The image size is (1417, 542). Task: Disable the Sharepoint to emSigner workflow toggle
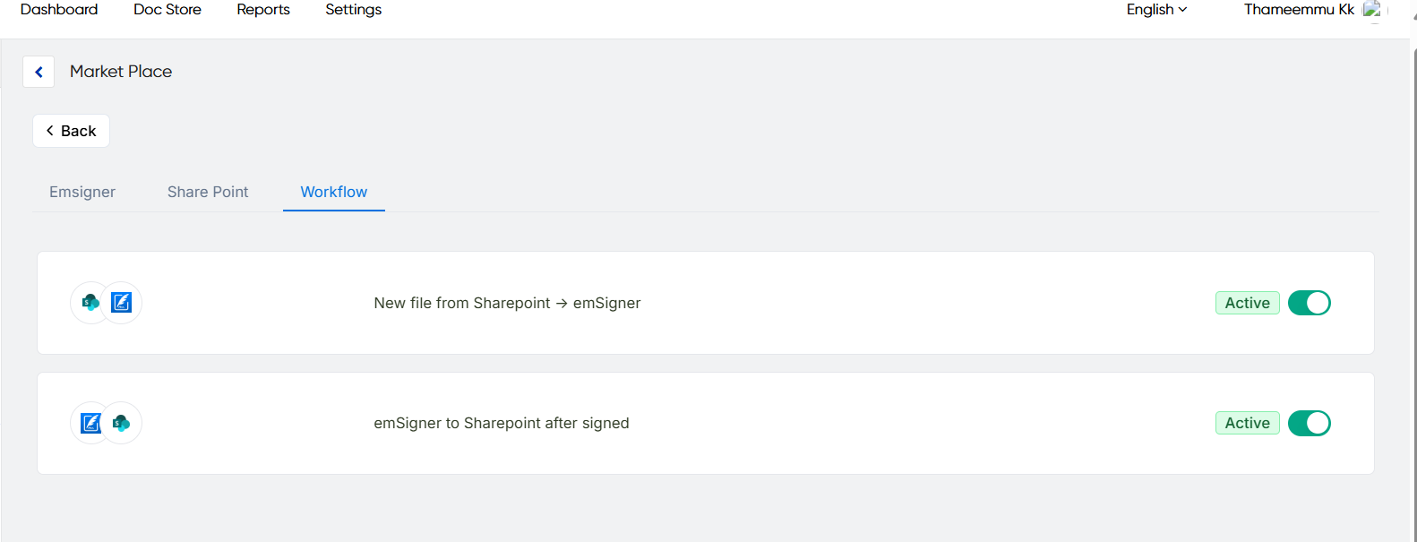(x=1309, y=303)
